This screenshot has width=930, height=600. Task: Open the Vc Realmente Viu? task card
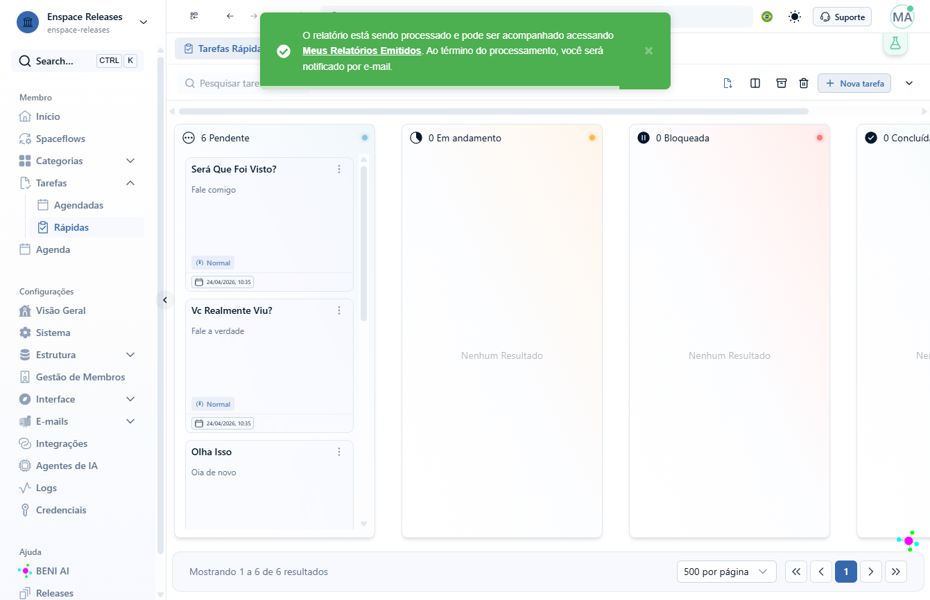tap(269, 366)
